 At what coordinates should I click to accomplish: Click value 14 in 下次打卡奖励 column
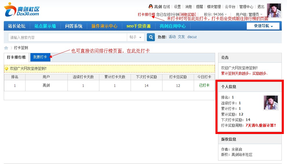[147, 86]
